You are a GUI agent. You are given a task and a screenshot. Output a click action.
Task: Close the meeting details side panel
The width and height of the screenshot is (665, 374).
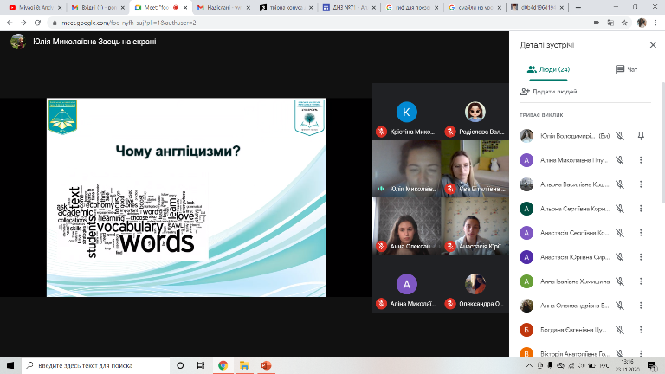pyautogui.click(x=653, y=45)
